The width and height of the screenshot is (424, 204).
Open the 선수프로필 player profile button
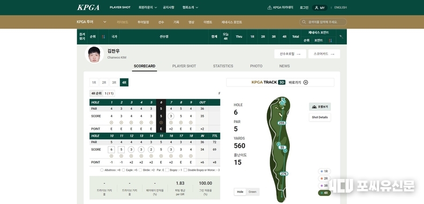coord(290,54)
